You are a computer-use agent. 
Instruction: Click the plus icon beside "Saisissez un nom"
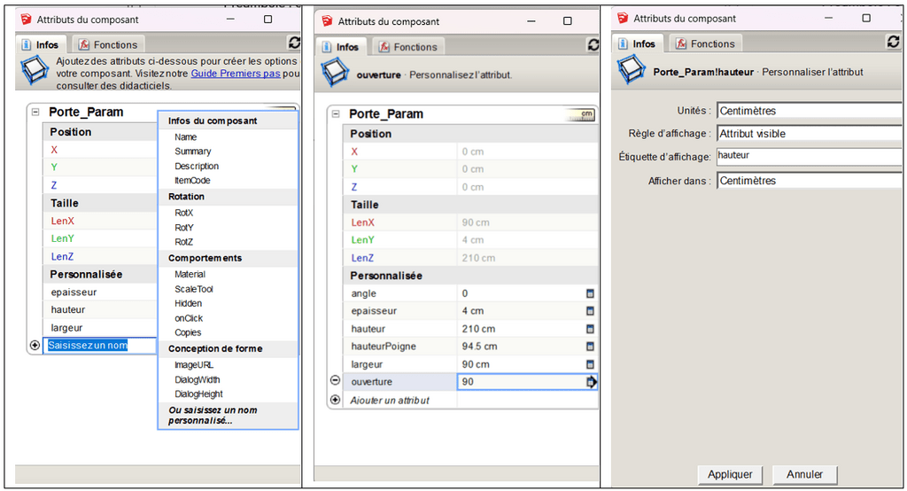[x=35, y=346]
